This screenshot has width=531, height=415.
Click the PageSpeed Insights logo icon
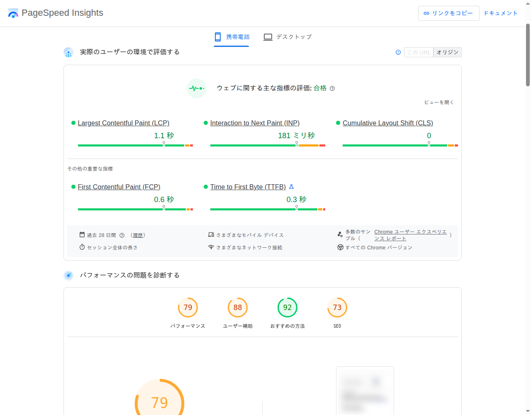pos(13,13)
